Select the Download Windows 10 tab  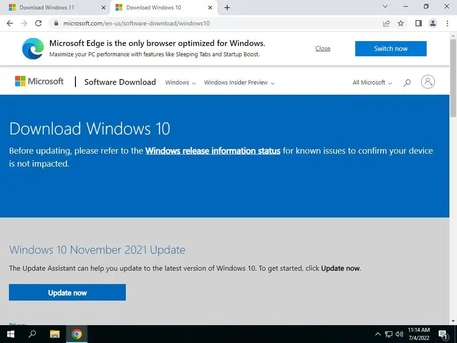163,8
